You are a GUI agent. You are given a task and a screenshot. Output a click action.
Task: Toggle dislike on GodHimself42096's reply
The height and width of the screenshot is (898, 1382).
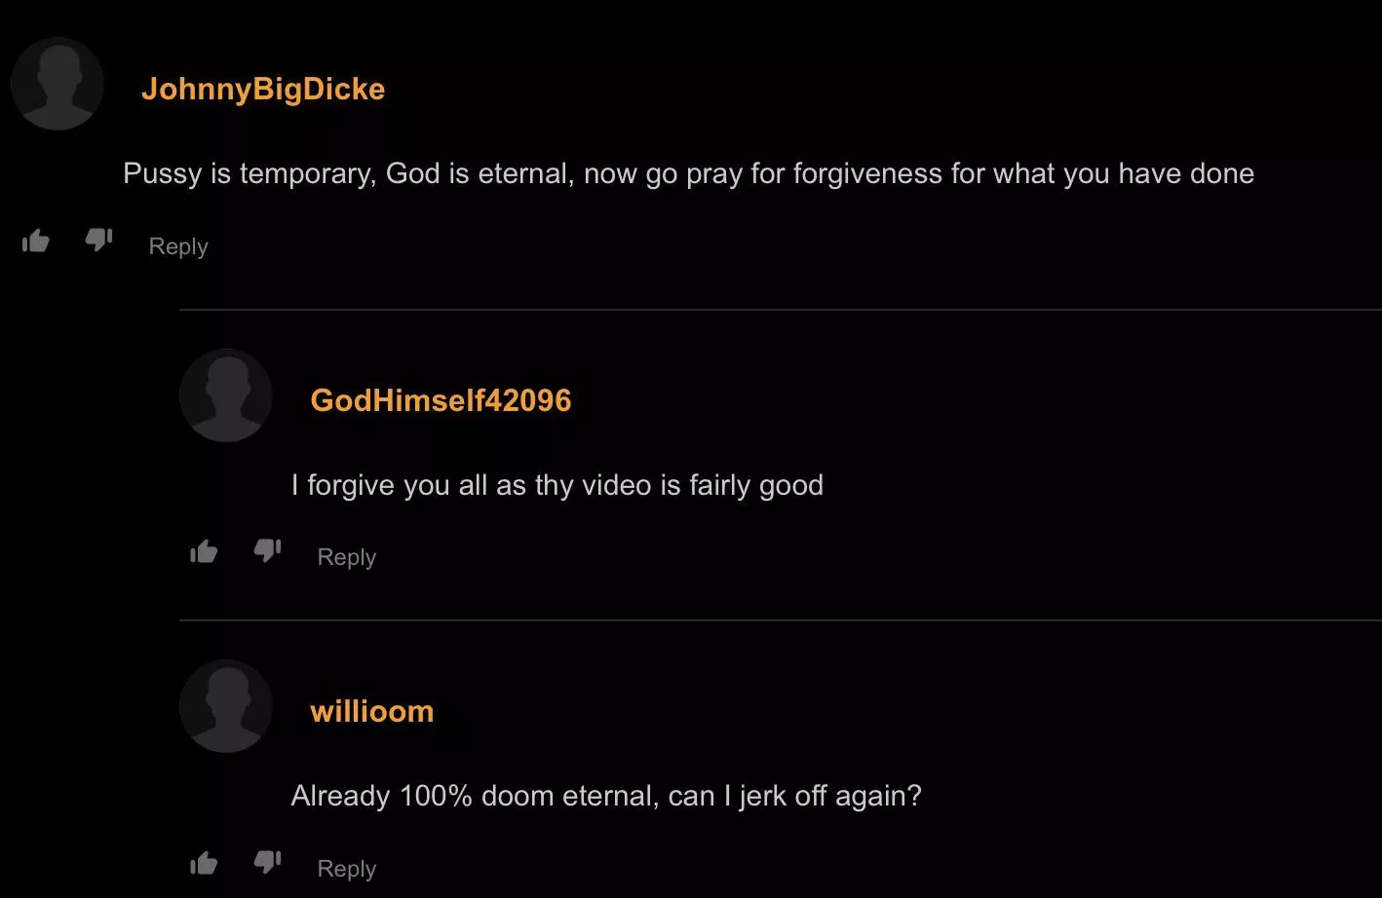tap(267, 553)
